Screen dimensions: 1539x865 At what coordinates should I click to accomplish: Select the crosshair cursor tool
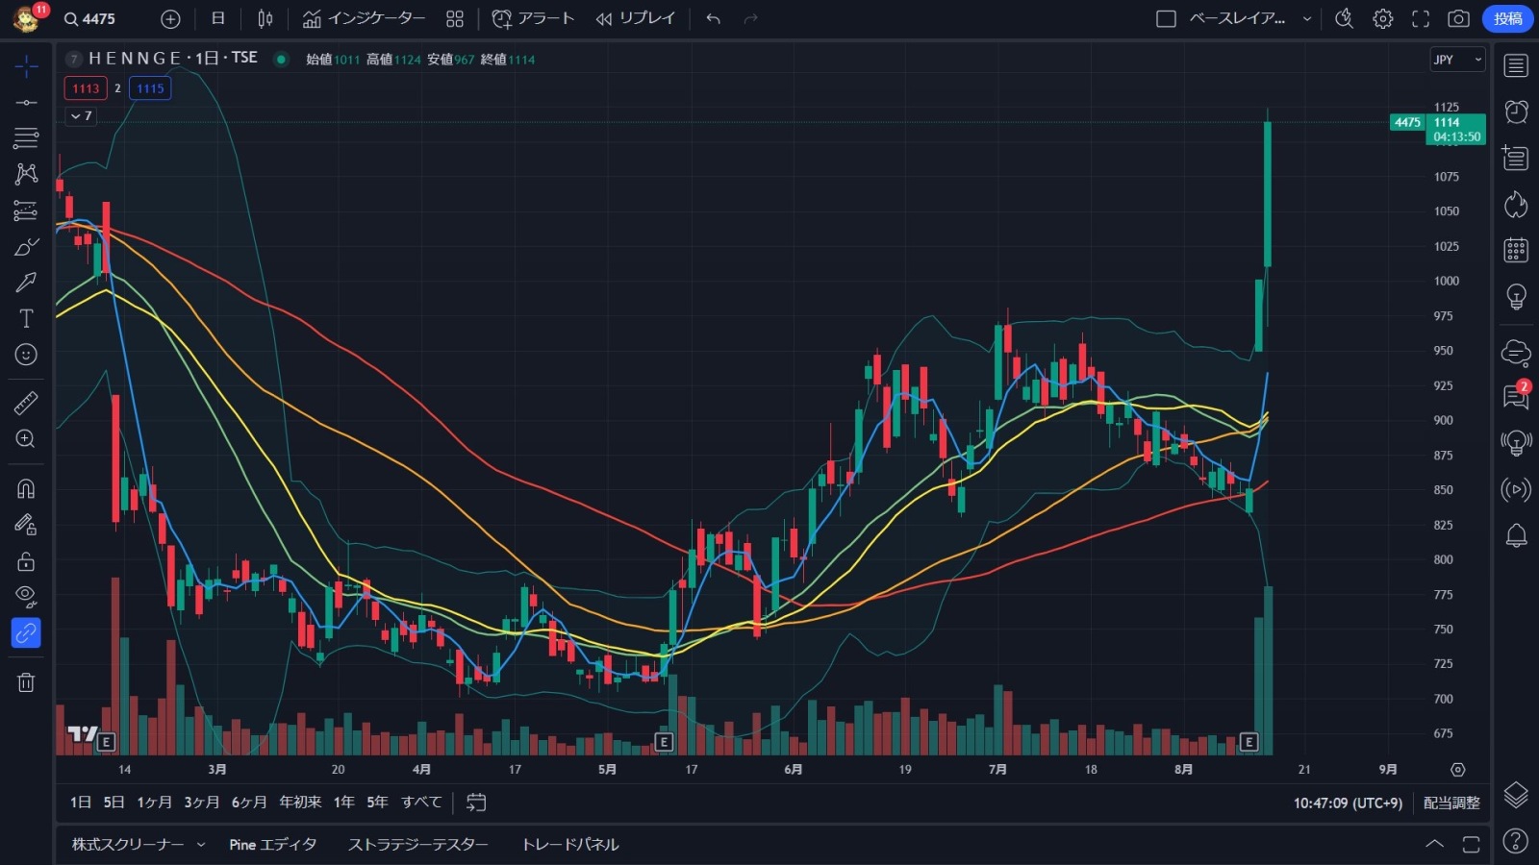pos(26,66)
